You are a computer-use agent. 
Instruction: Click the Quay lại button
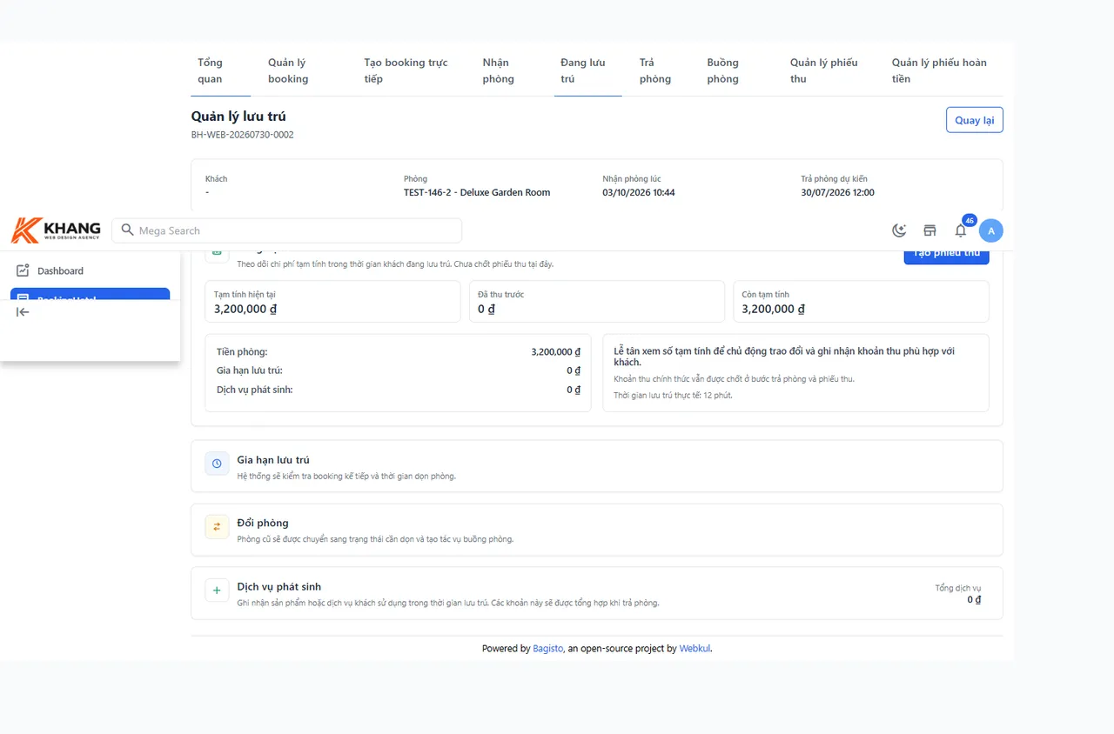pos(975,120)
